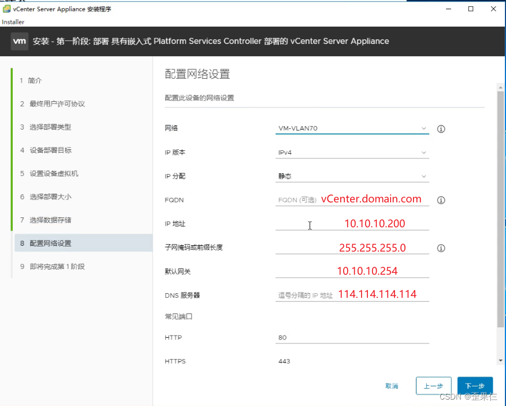Image resolution: width=506 pixels, height=406 pixels.
Task: Select step 8 配置网络设置
Action: (84, 243)
